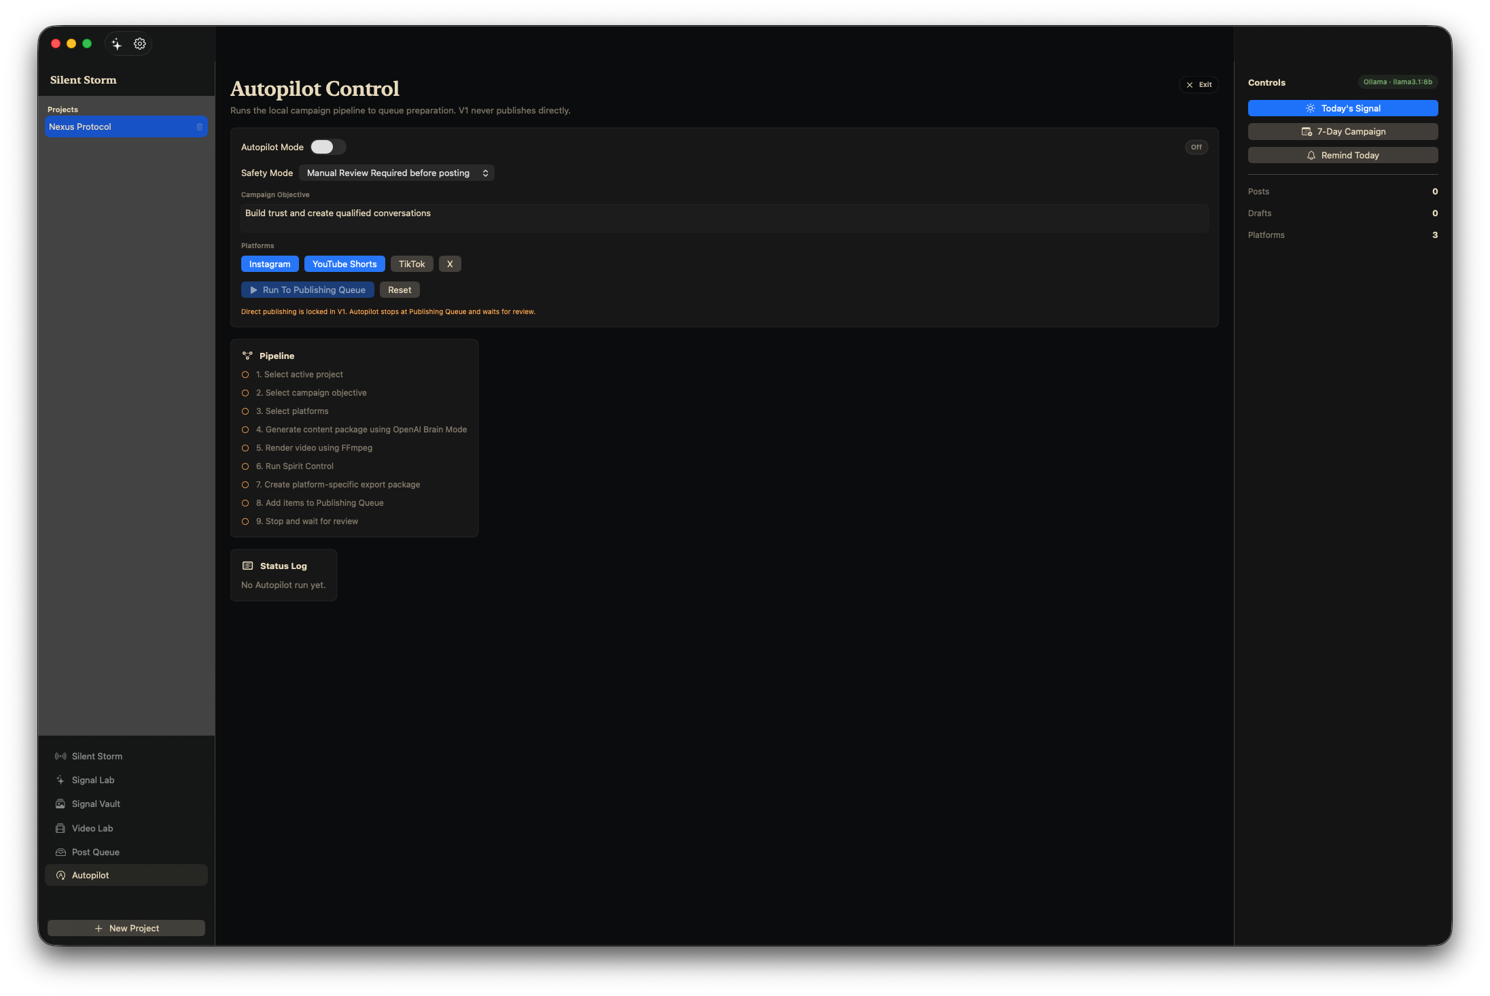Toggle Autopilot Mode switch on

328,147
